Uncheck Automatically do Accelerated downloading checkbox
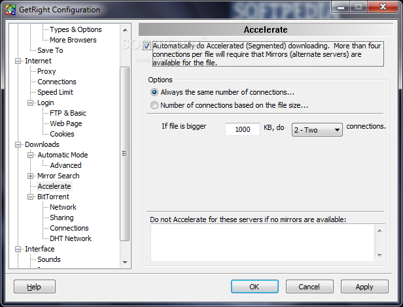 pyautogui.click(x=147, y=46)
